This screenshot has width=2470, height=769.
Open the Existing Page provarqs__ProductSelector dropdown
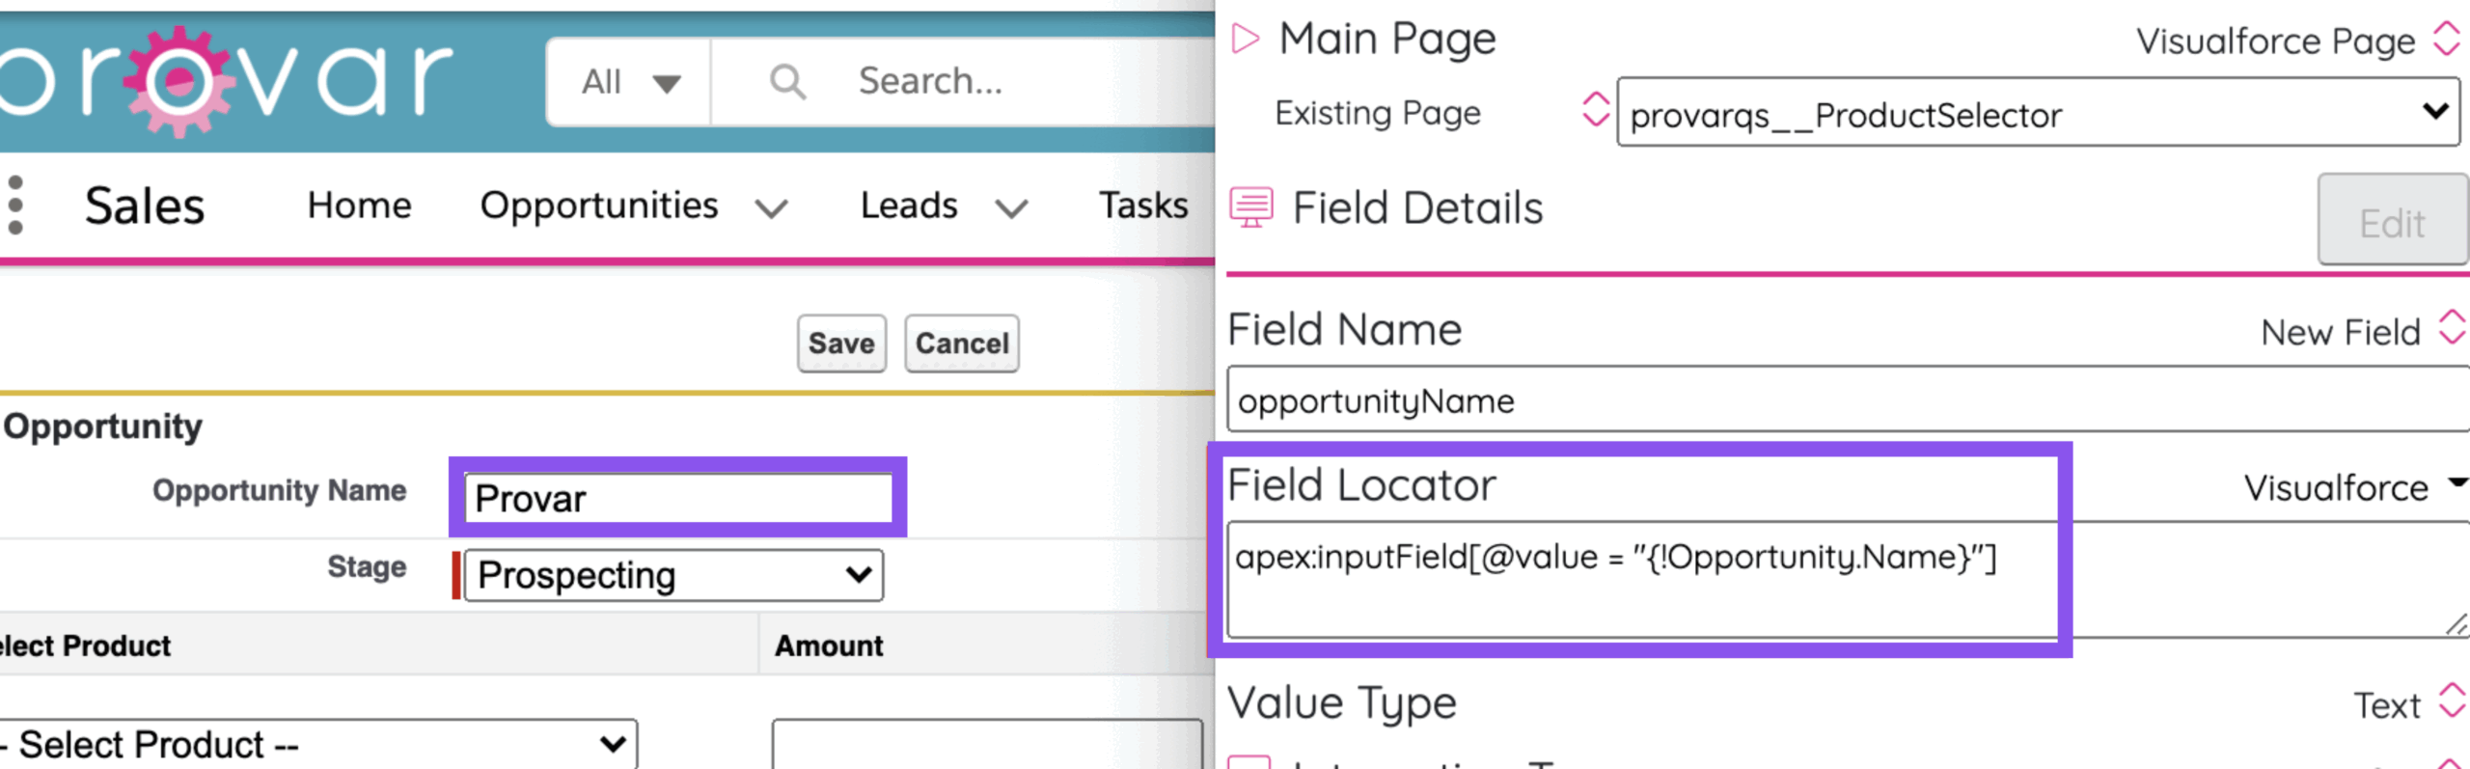pyautogui.click(x=2038, y=113)
